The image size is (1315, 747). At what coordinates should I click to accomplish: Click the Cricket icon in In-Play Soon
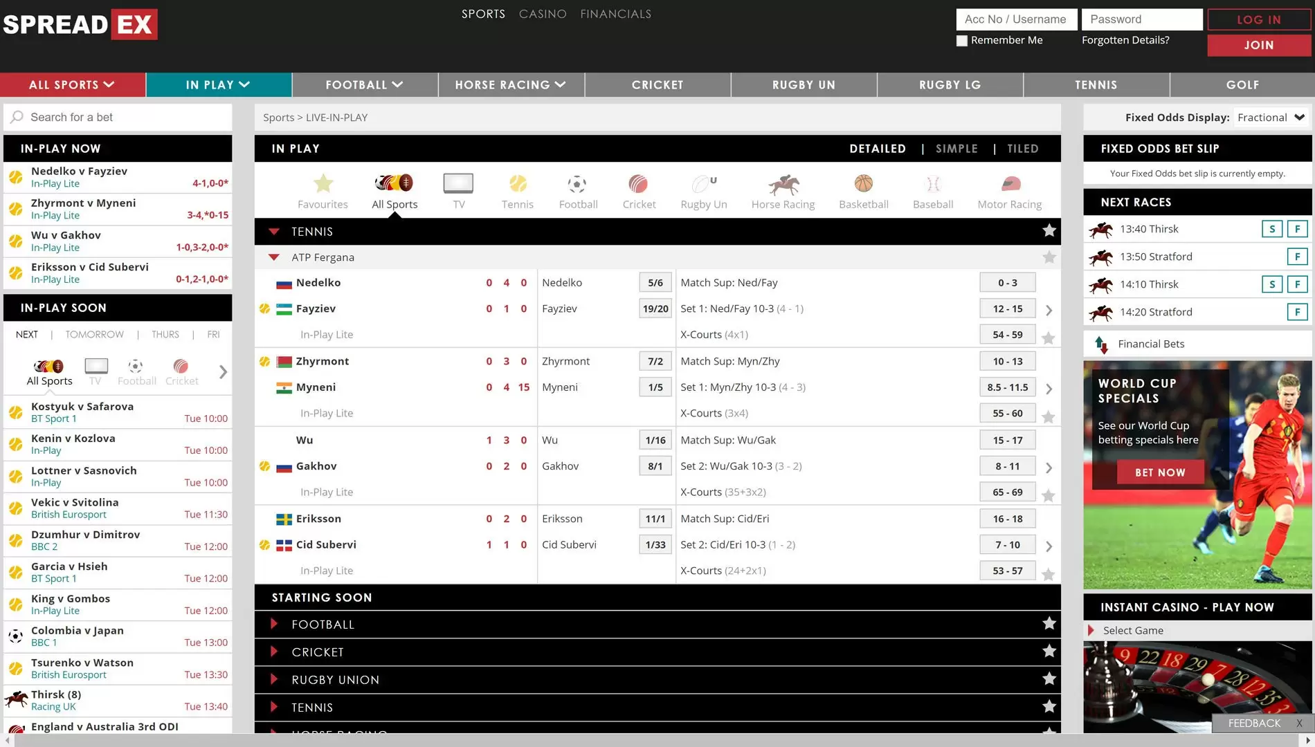point(181,366)
